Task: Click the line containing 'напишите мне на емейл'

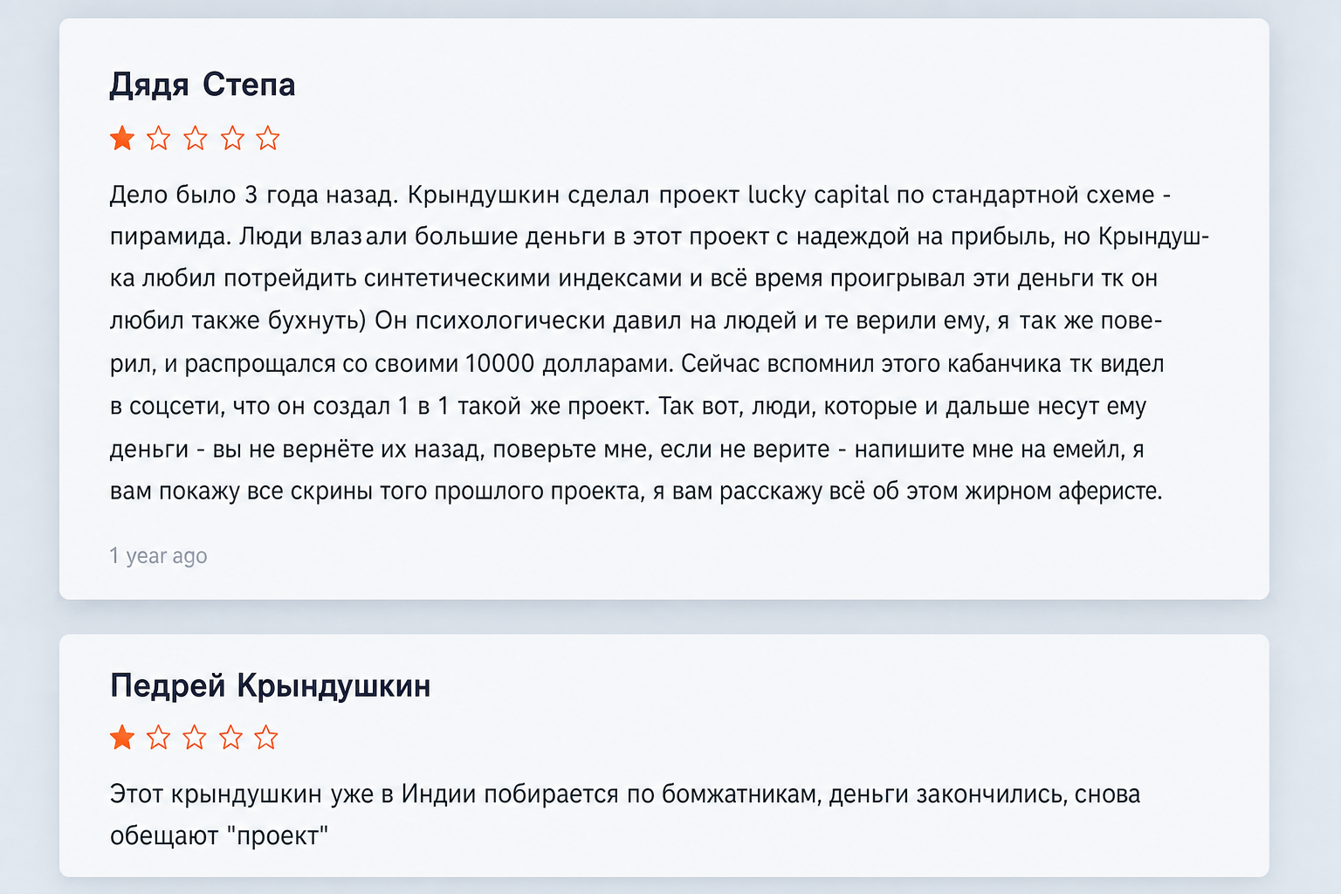Action: [627, 450]
